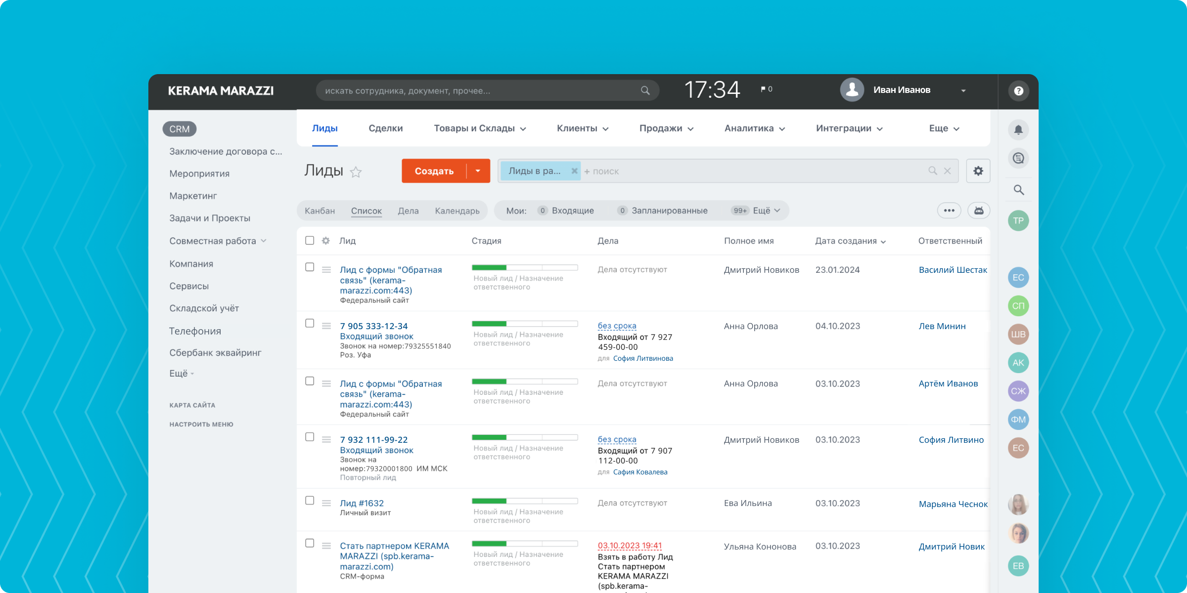
Task: Open the СП avatar contact
Action: 1018,306
